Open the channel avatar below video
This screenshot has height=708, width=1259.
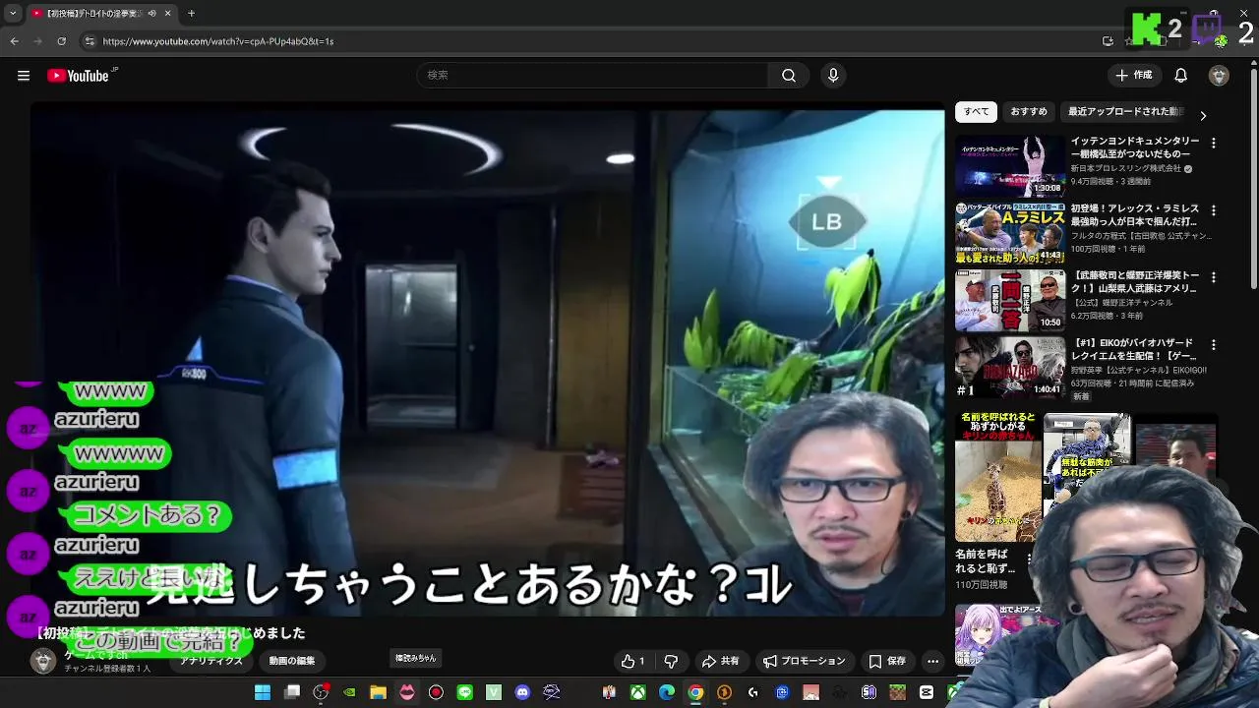click(42, 662)
